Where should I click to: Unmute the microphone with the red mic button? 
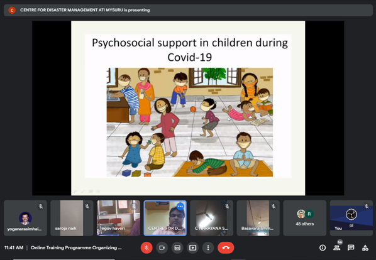tap(147, 247)
